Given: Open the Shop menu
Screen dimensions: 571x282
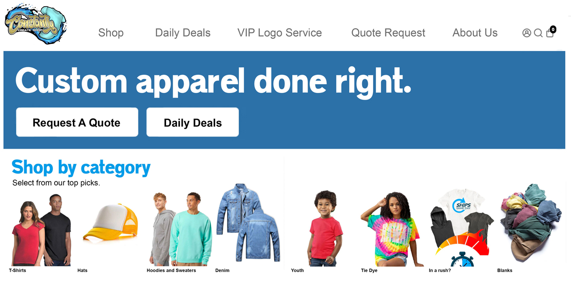Looking at the screenshot, I should (111, 33).
